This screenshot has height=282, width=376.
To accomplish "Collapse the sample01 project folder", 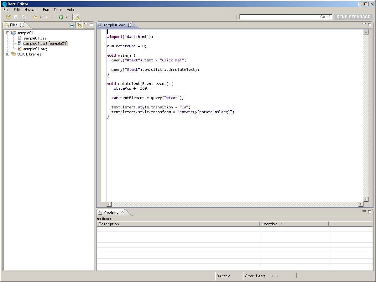I will (x=8, y=33).
